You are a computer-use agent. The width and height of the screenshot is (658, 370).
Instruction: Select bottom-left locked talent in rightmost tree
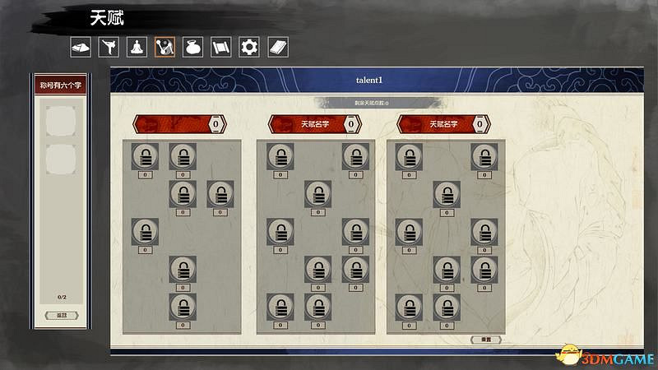point(408,307)
